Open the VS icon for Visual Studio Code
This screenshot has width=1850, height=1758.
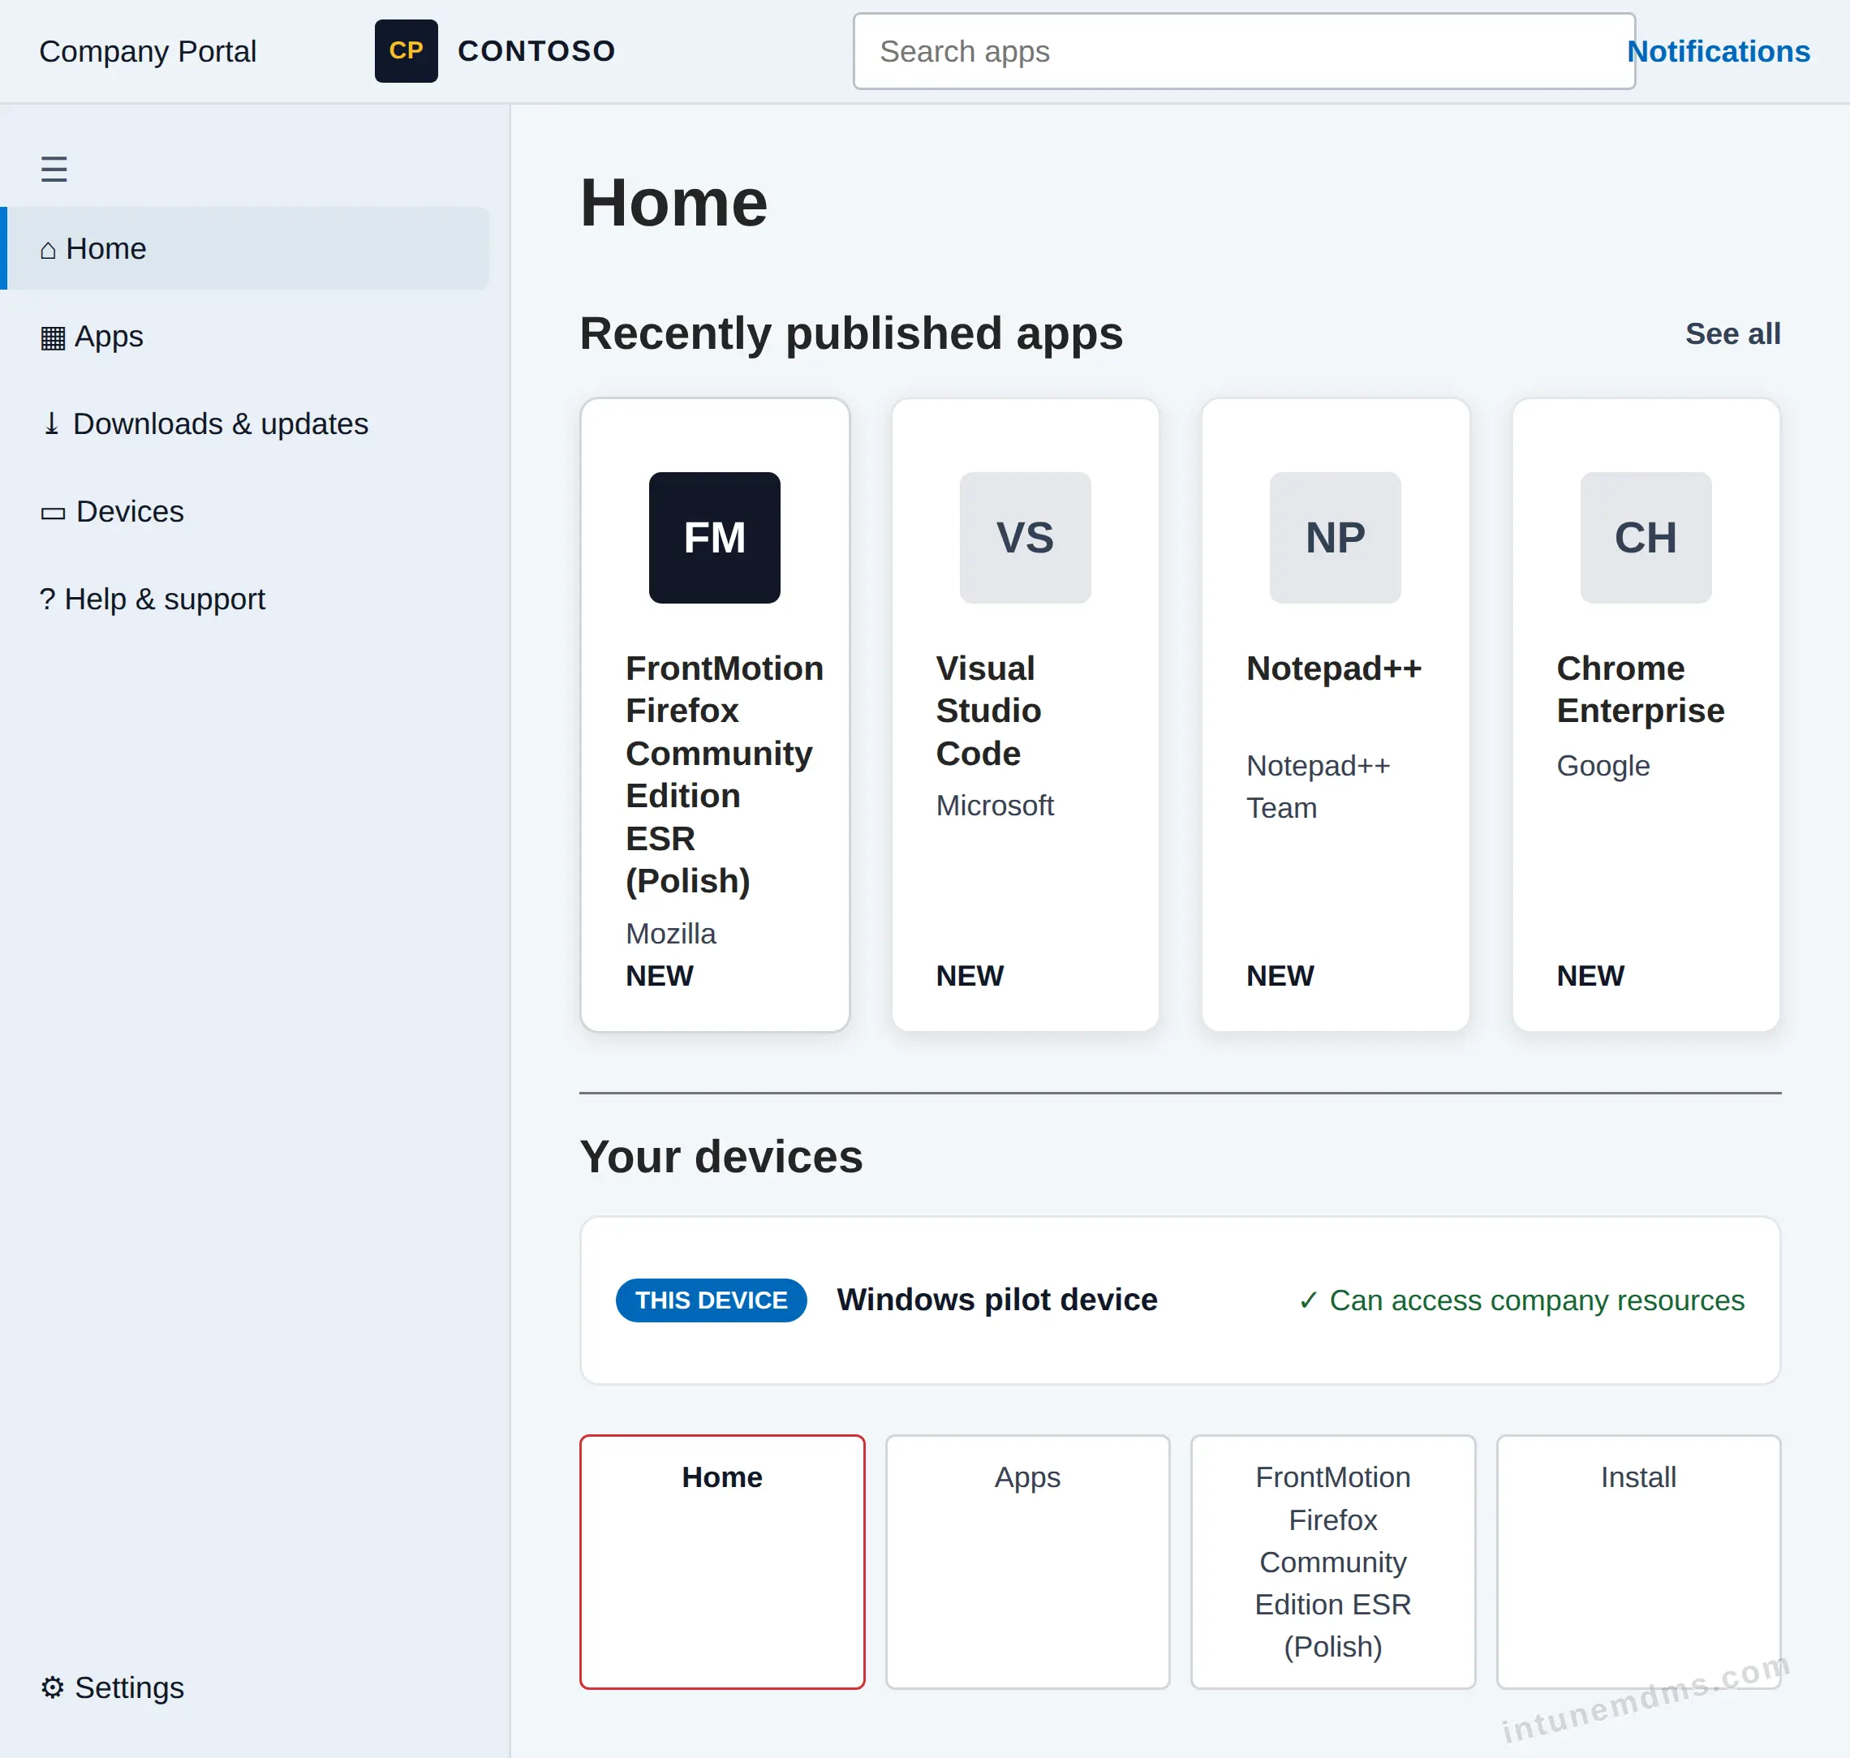click(x=1024, y=537)
